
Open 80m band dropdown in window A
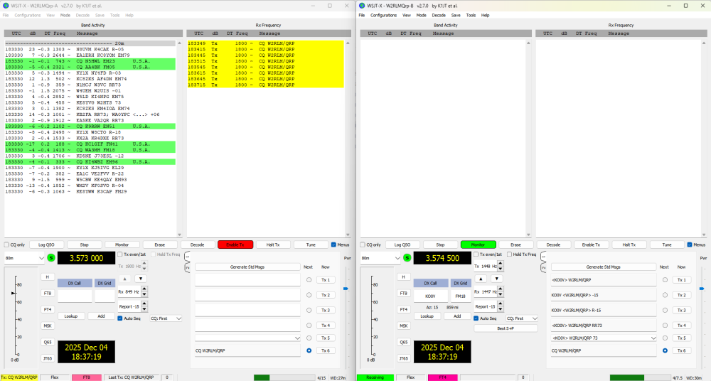point(24,258)
